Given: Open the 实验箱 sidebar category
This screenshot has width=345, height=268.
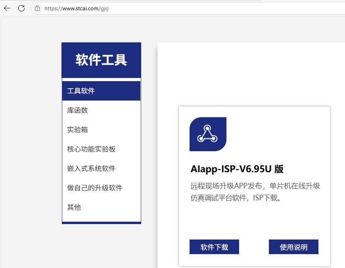Looking at the screenshot, I should point(101,129).
